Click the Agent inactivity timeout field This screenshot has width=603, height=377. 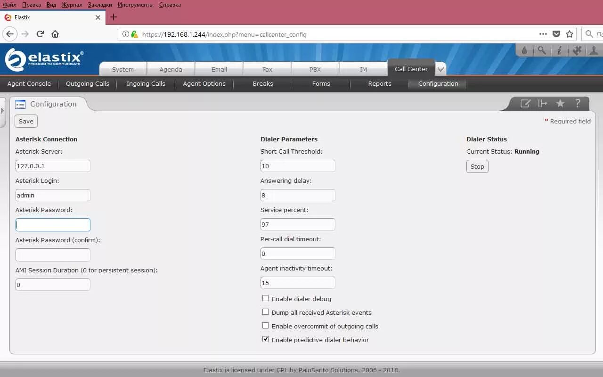point(298,283)
